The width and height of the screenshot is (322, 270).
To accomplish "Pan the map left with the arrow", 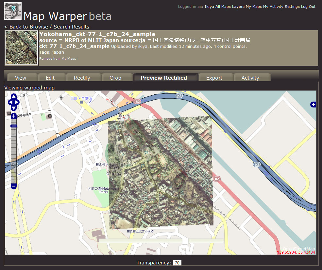I will pyautogui.click(x=10, y=102).
